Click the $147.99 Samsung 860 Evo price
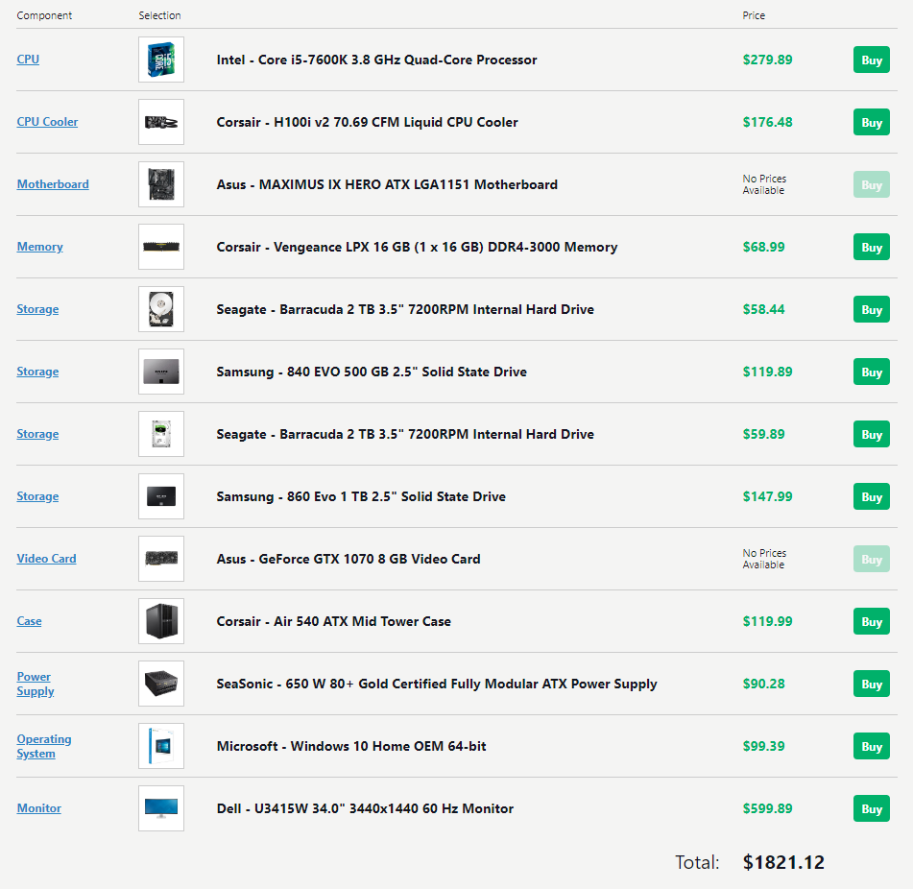 [767, 496]
